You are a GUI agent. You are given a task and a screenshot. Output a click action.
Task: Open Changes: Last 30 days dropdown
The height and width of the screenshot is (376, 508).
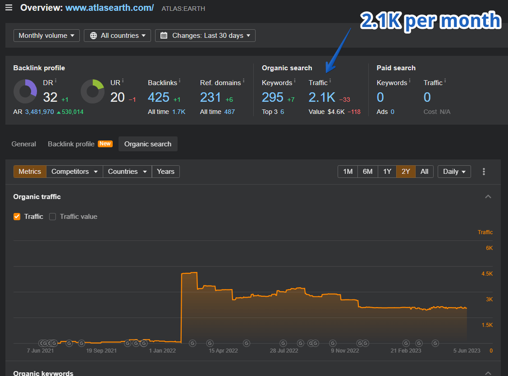pos(205,36)
